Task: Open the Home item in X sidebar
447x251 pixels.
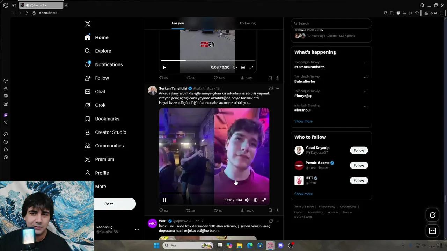Action: coord(97,37)
